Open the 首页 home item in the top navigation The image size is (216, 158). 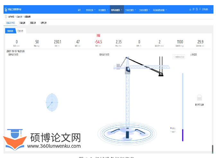point(79,10)
